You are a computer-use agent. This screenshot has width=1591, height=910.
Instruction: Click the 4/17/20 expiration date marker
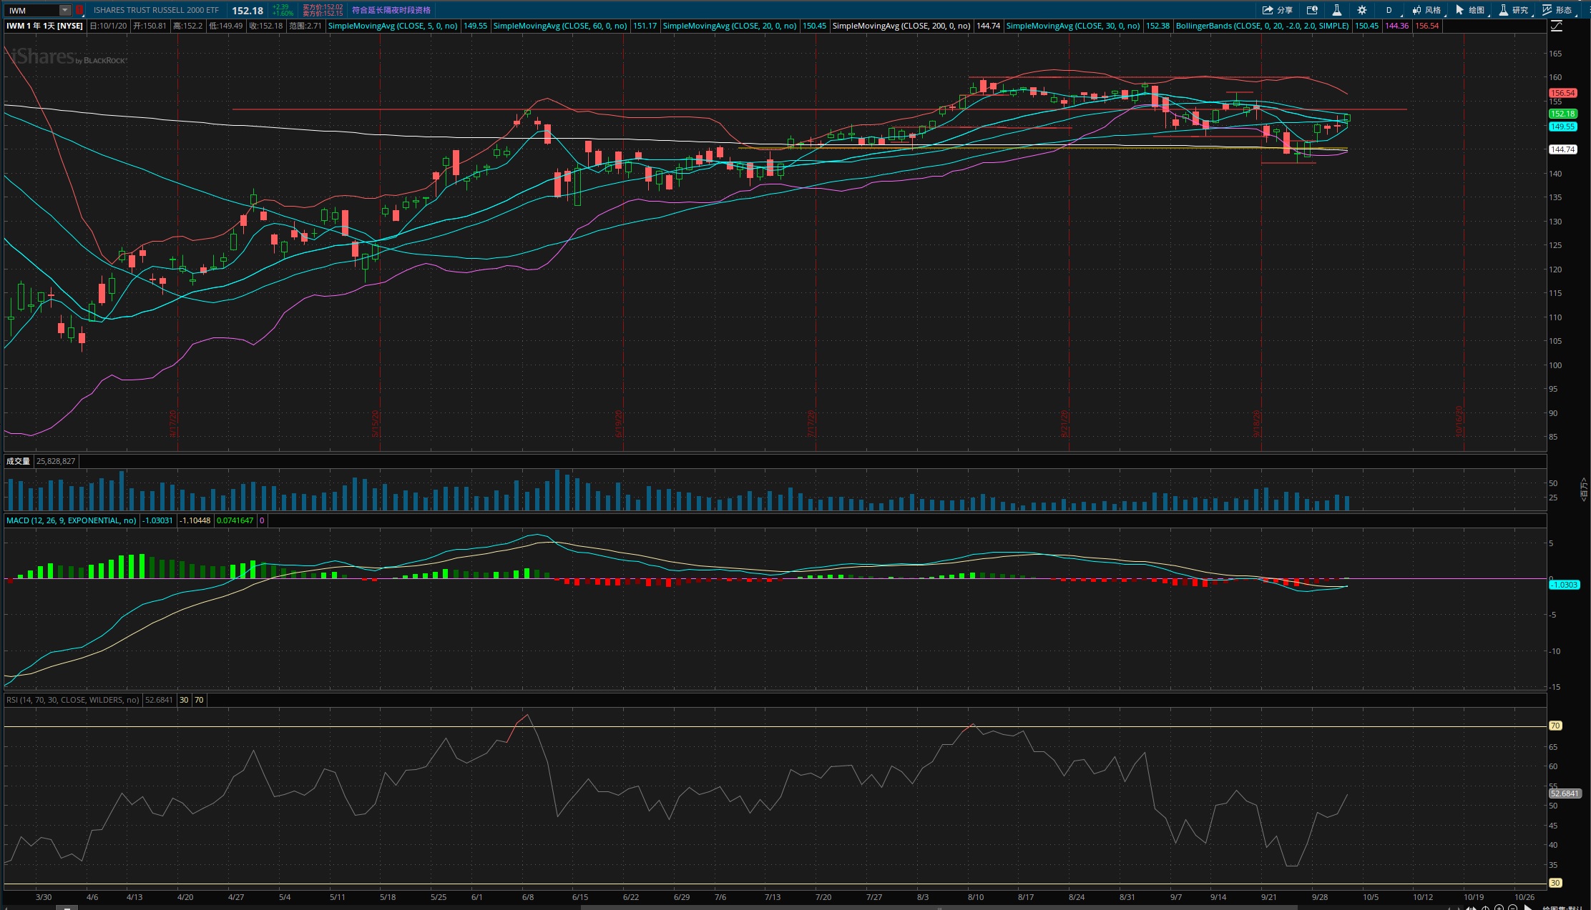(x=173, y=423)
